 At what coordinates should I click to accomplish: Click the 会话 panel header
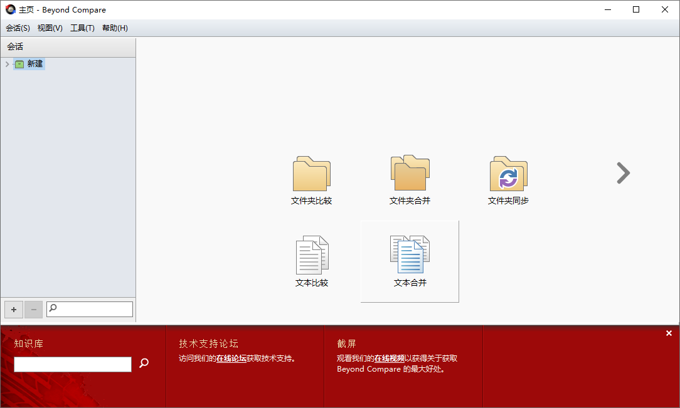click(68, 47)
